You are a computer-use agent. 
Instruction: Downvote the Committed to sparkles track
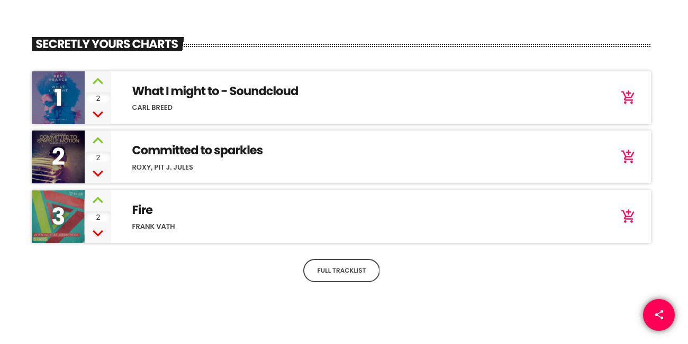coord(98,173)
